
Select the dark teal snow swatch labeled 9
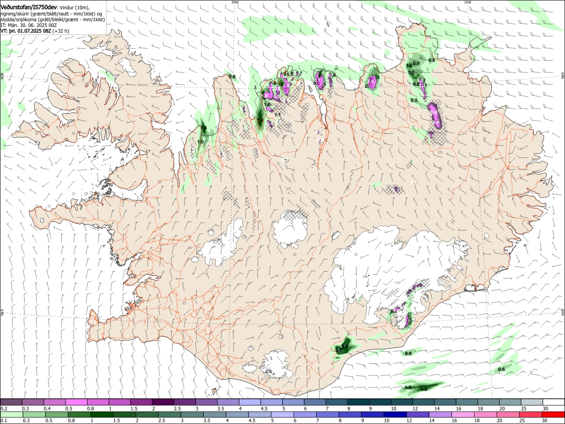click(x=380, y=402)
